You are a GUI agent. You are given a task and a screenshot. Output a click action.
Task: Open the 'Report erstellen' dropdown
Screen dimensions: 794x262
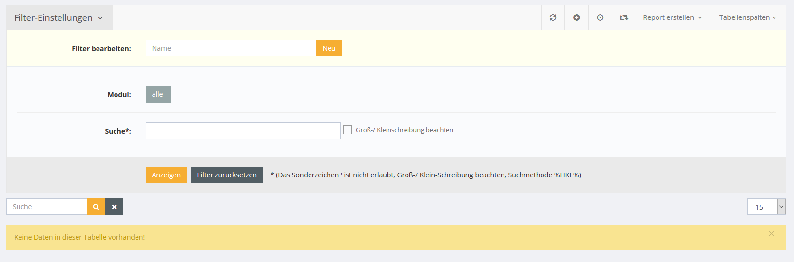tap(673, 17)
